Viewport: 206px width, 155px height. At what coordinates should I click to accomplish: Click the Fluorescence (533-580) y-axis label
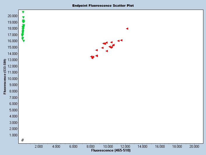[x=5, y=77]
